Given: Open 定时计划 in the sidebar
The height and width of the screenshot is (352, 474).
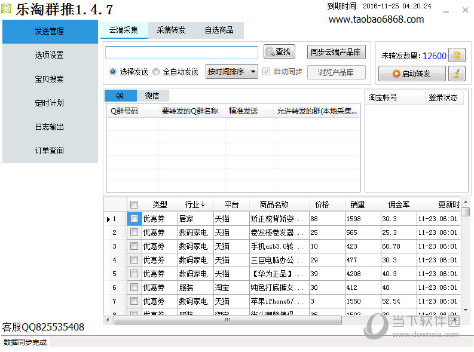Looking at the screenshot, I should [50, 103].
